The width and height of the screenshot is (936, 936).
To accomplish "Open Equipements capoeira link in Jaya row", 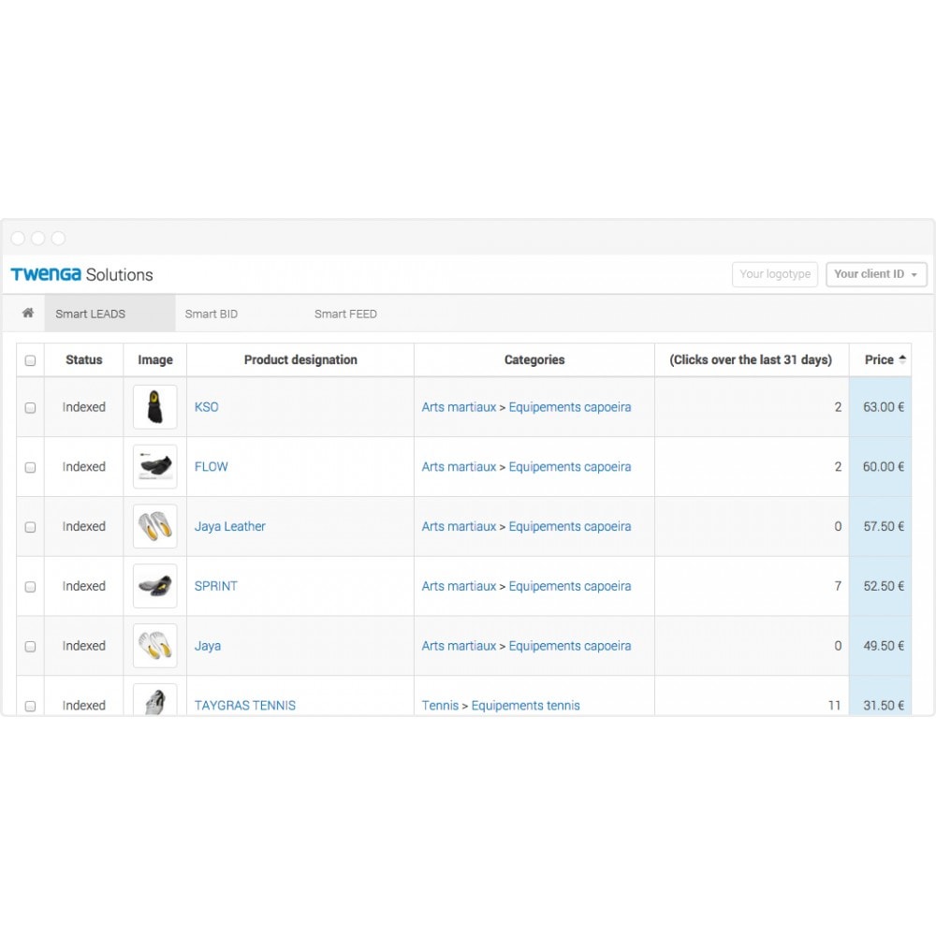I will [570, 646].
